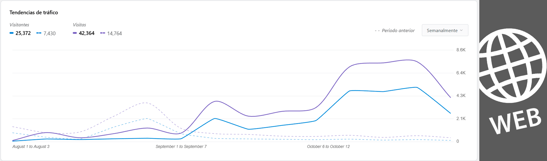The image size is (547, 161).
Task: Click the October 6 to October 12 label
Action: pos(328,146)
